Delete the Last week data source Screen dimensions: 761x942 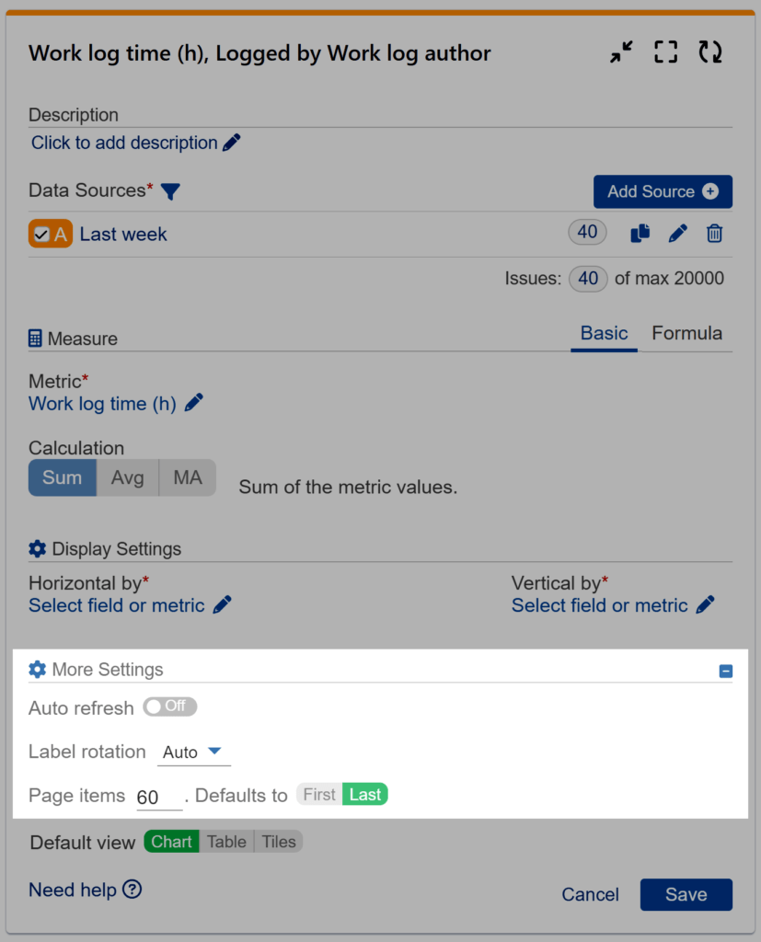715,233
